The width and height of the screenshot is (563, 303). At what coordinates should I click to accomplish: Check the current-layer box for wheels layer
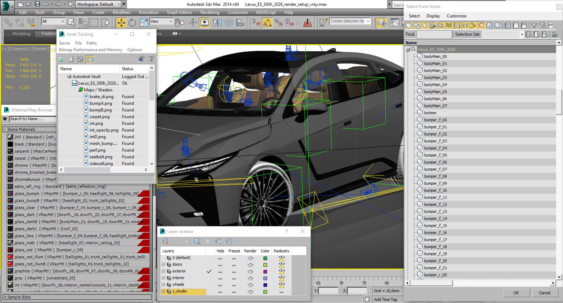pos(209,285)
